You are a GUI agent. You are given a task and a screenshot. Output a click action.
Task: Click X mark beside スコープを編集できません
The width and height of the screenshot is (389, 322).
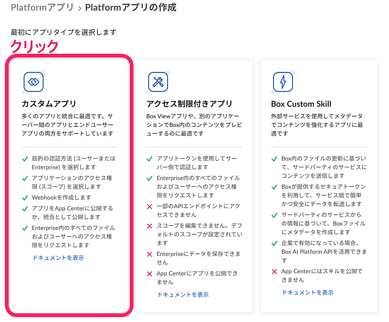(150, 226)
